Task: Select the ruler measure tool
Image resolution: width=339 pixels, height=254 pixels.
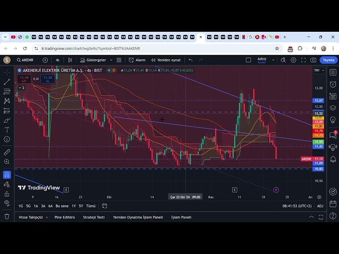Action: [x=7, y=152]
